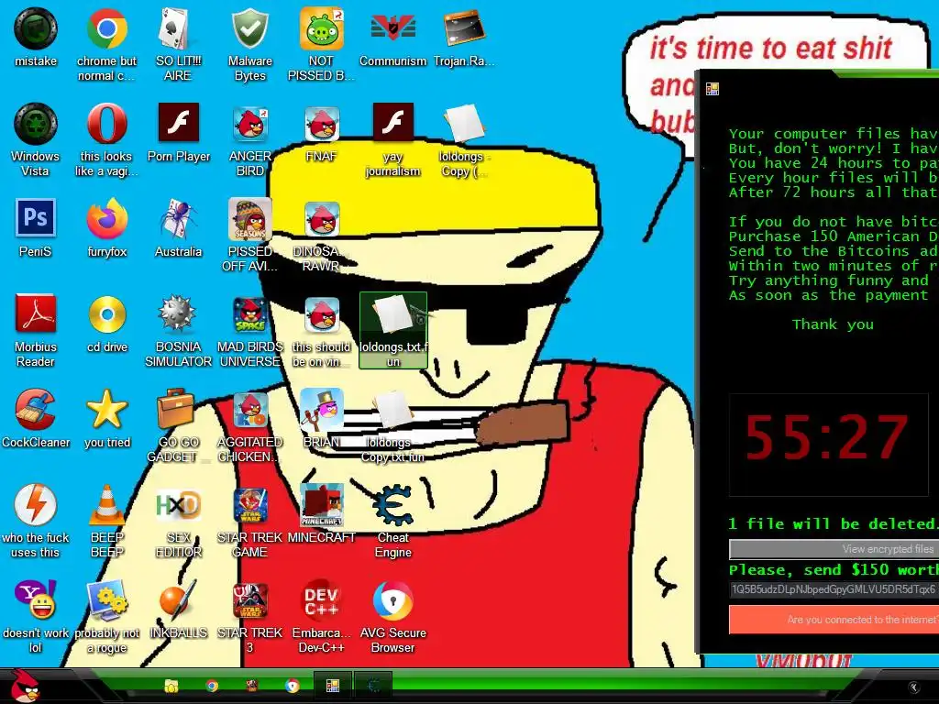Click the red 55:27 countdown timer
Screen dimensions: 939x704
coord(827,437)
